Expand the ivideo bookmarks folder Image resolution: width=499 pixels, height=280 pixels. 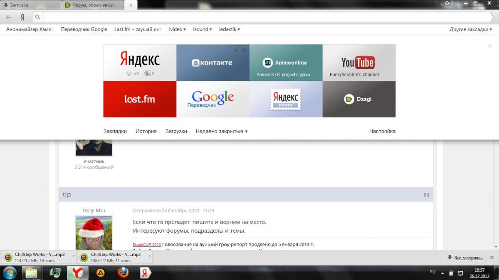click(177, 29)
